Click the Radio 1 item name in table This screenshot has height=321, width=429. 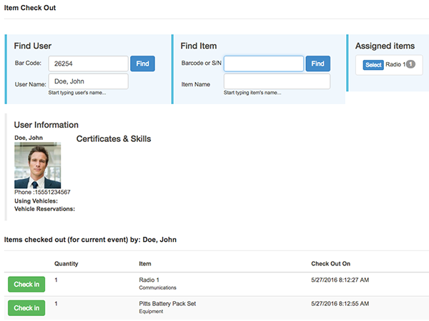pos(149,280)
